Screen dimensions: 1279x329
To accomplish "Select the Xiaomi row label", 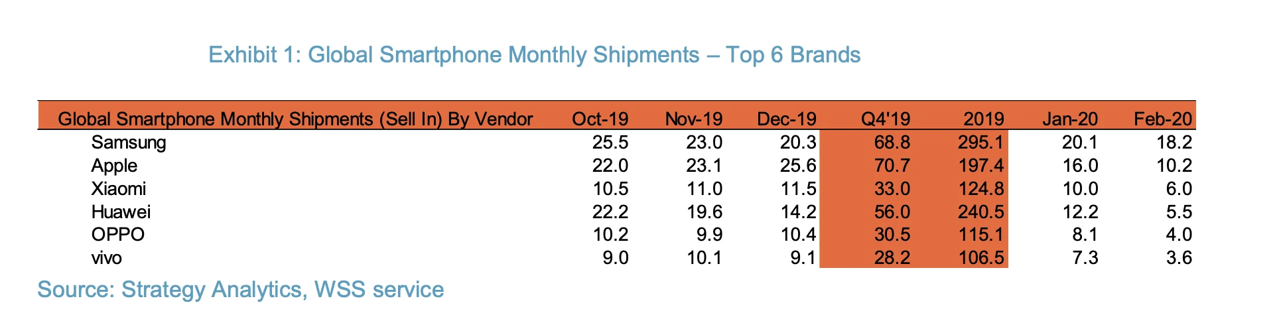I will pos(118,188).
